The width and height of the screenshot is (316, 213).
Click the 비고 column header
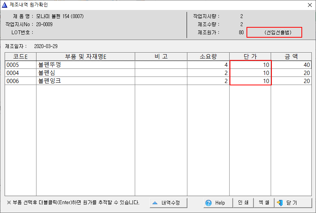point(161,57)
